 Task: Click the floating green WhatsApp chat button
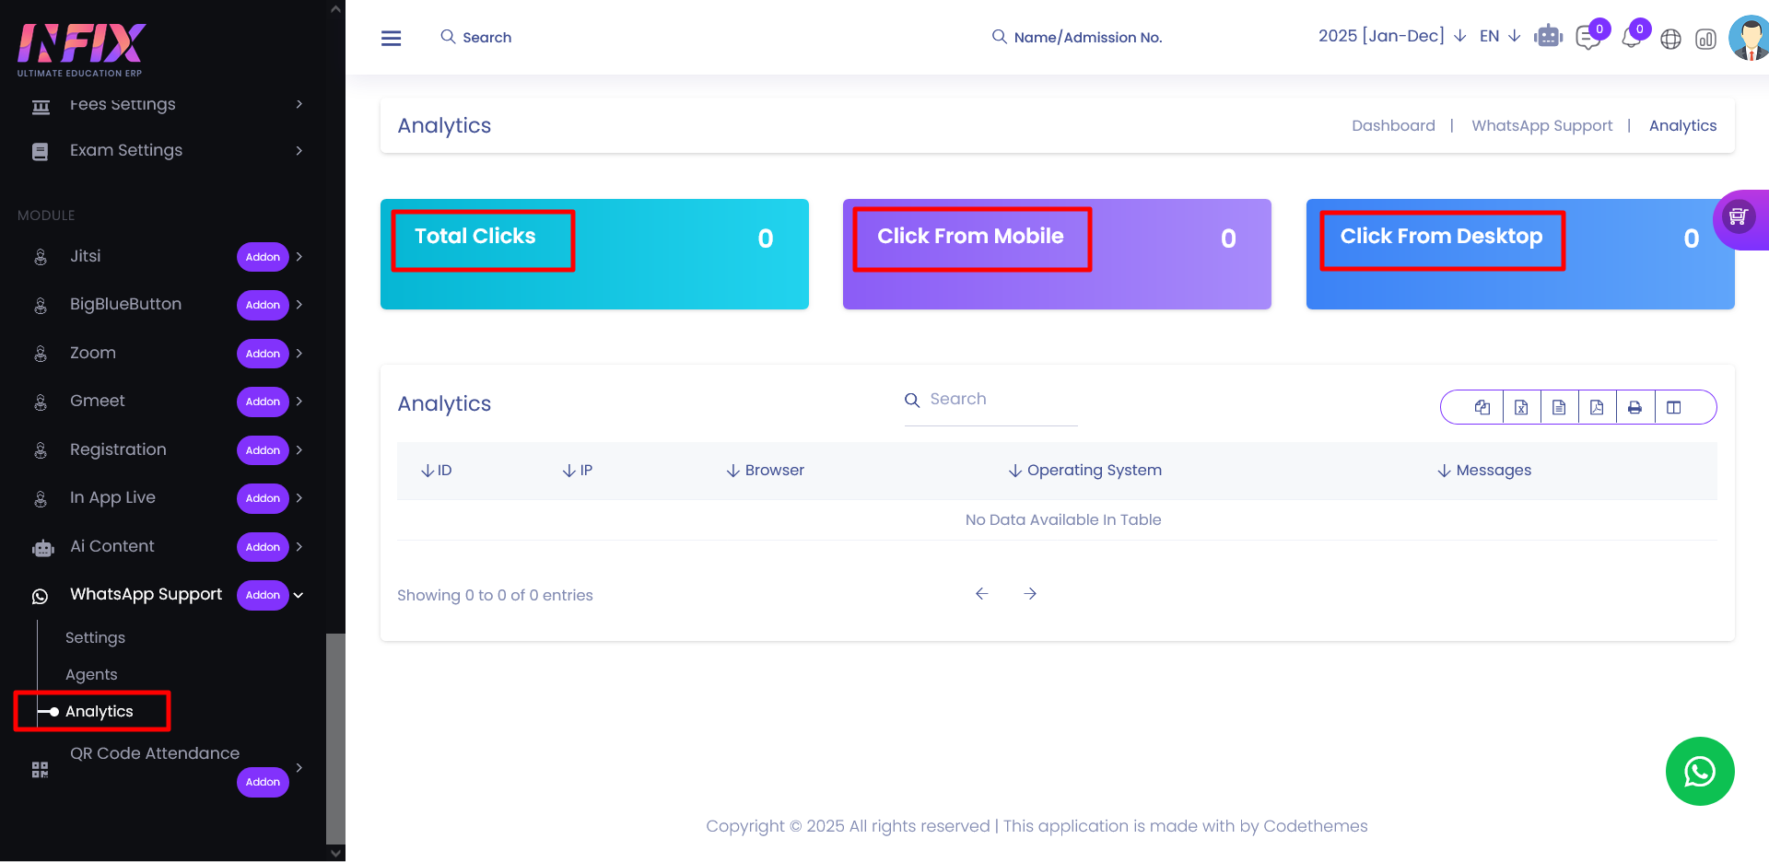point(1699,771)
